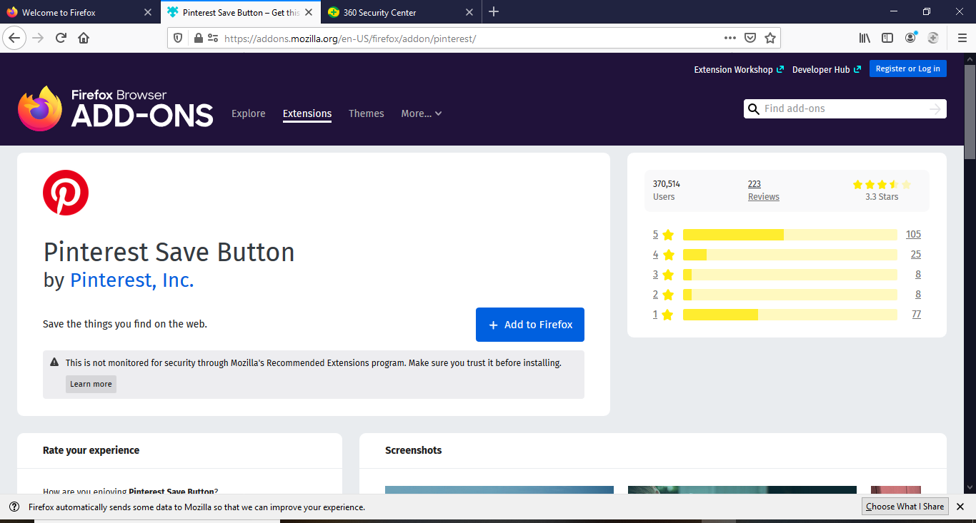Save page to Pocket icon

pos(750,39)
